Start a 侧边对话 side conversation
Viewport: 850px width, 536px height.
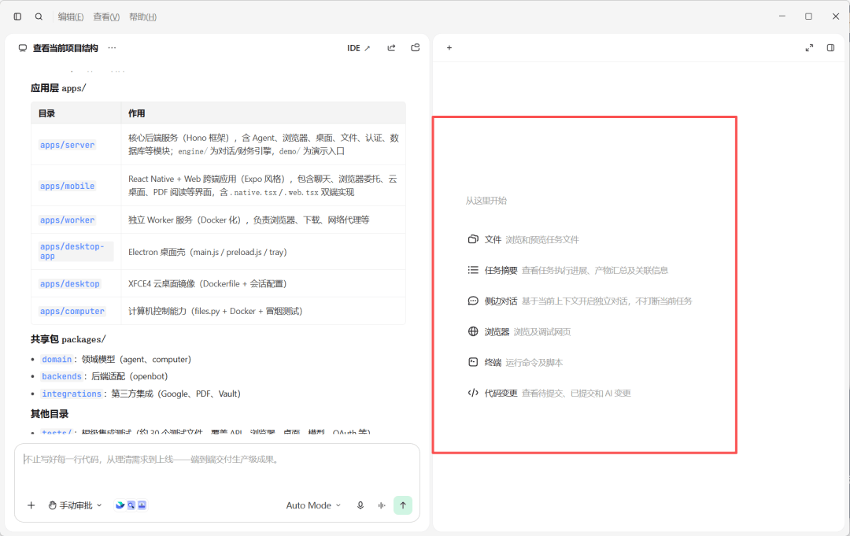pyautogui.click(x=579, y=301)
